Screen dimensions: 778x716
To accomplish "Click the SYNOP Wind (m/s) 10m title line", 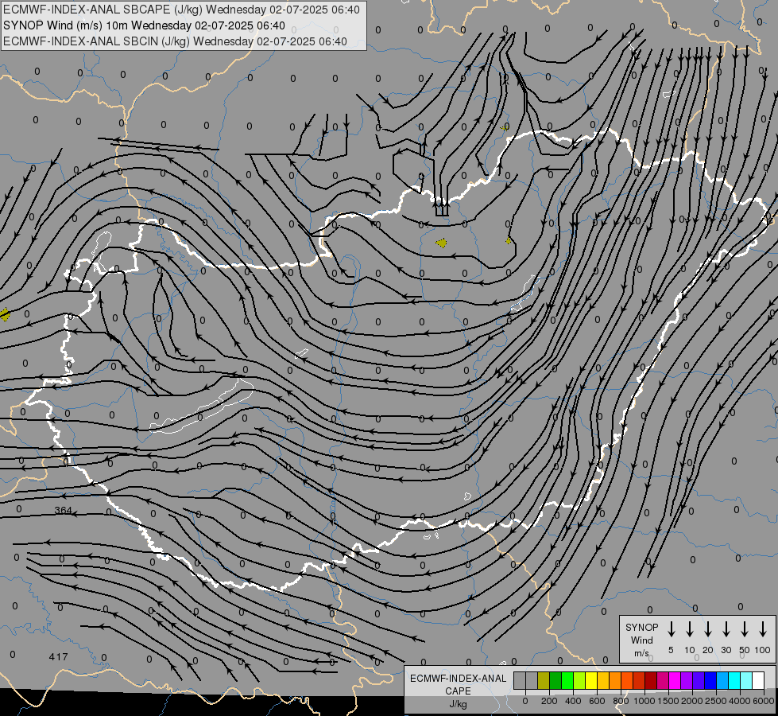I will pos(144,25).
